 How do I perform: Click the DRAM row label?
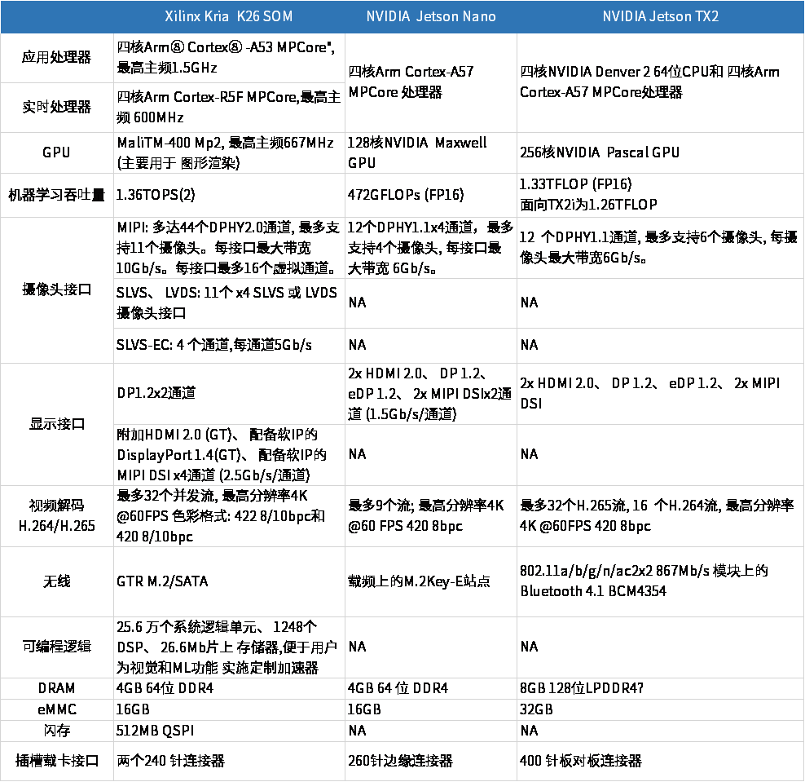56,688
